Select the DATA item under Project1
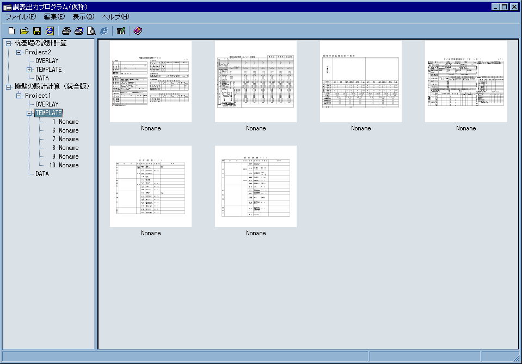 pos(42,174)
